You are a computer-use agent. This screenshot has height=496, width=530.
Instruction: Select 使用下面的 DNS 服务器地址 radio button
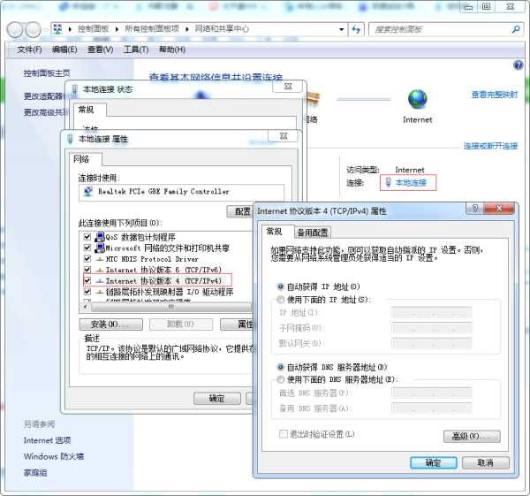point(280,379)
